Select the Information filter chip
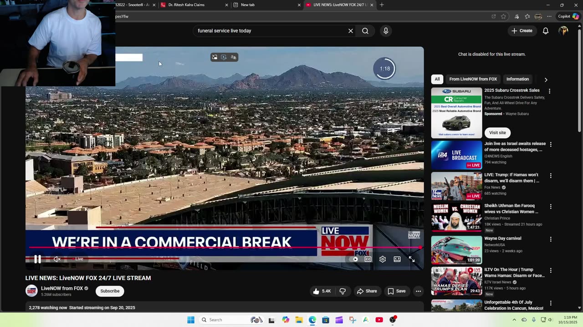This screenshot has width=583, height=327. [x=517, y=79]
